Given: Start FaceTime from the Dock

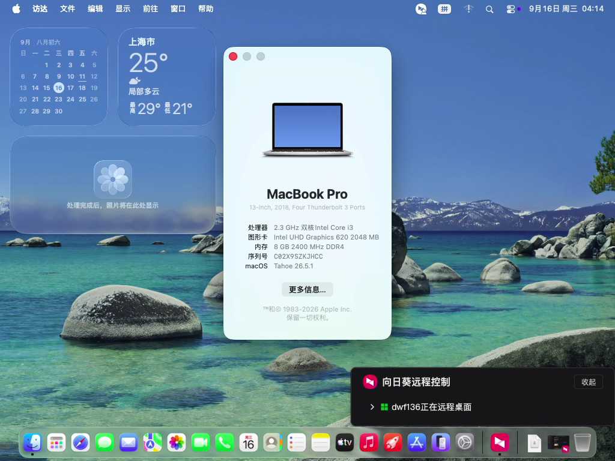Looking at the screenshot, I should (201, 443).
